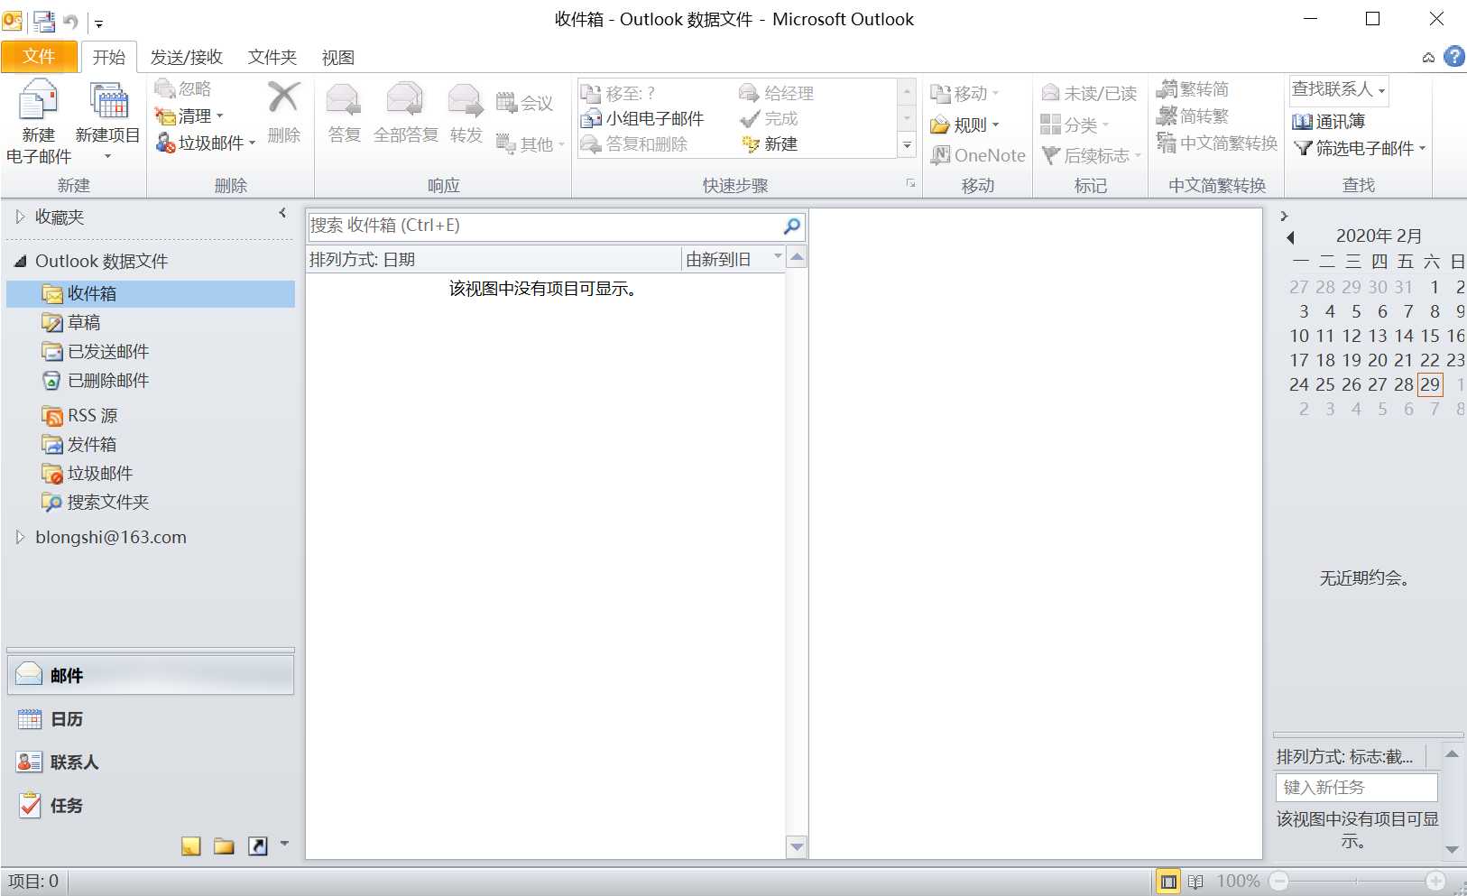This screenshot has width=1467, height=896.
Task: Open the Quick Steps dialog launcher
Action: point(910,183)
